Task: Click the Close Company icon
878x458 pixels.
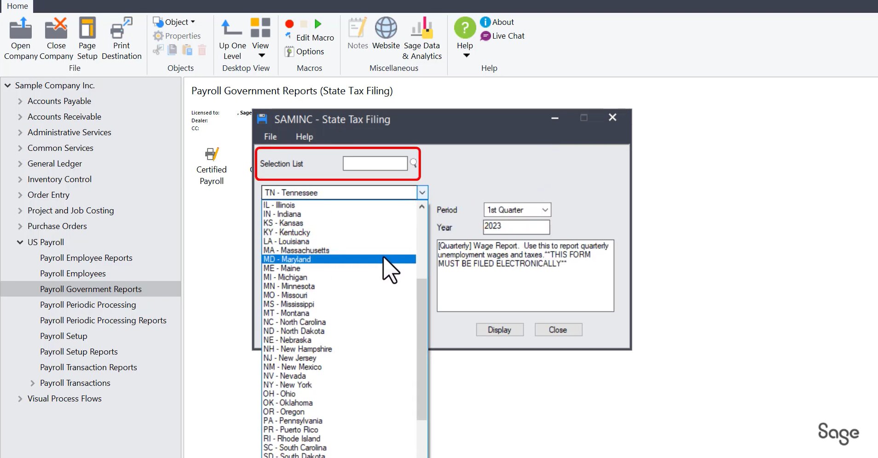Action: [56, 37]
